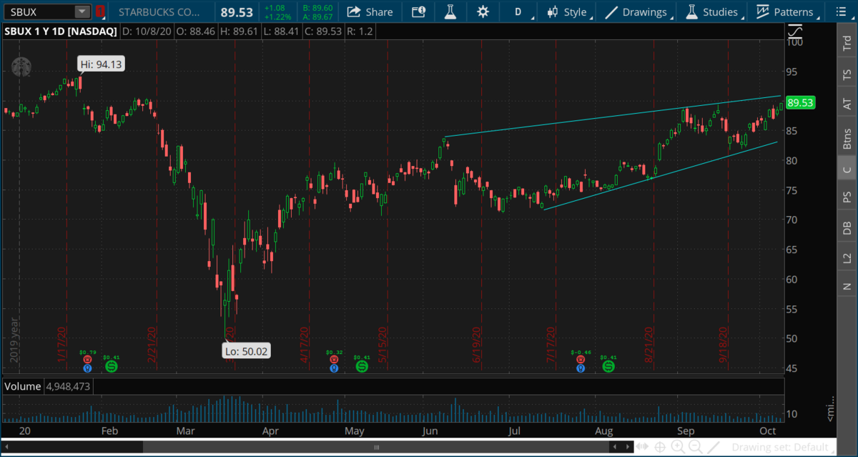858x457 pixels.
Task: Click the red symbol link clipboard icon
Action: pyautogui.click(x=100, y=11)
